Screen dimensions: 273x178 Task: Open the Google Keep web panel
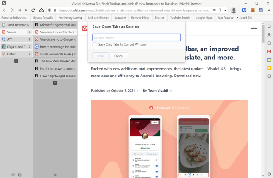(269, 68)
